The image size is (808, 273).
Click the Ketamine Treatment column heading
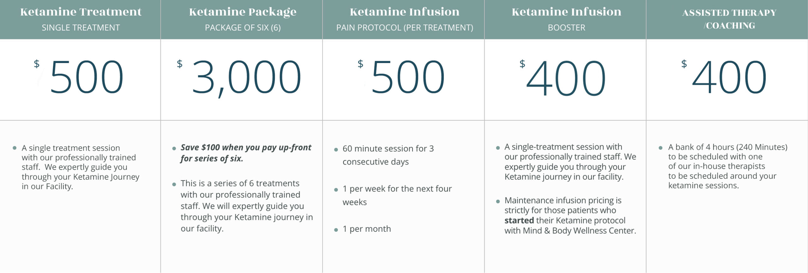pyautogui.click(x=81, y=12)
